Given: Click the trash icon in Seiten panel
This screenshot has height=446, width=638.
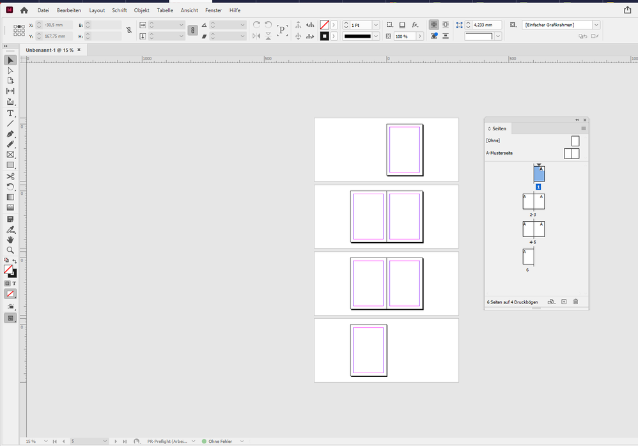Looking at the screenshot, I should click(575, 302).
